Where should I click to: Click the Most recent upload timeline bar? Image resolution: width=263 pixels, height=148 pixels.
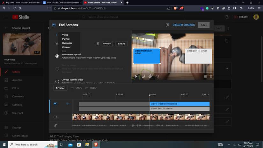[x=179, y=104]
